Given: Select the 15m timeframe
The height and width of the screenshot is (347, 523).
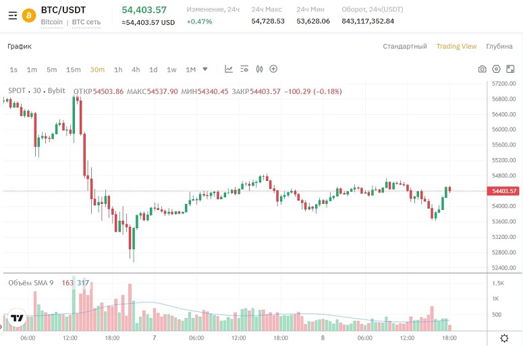Looking at the screenshot, I should pyautogui.click(x=74, y=70).
